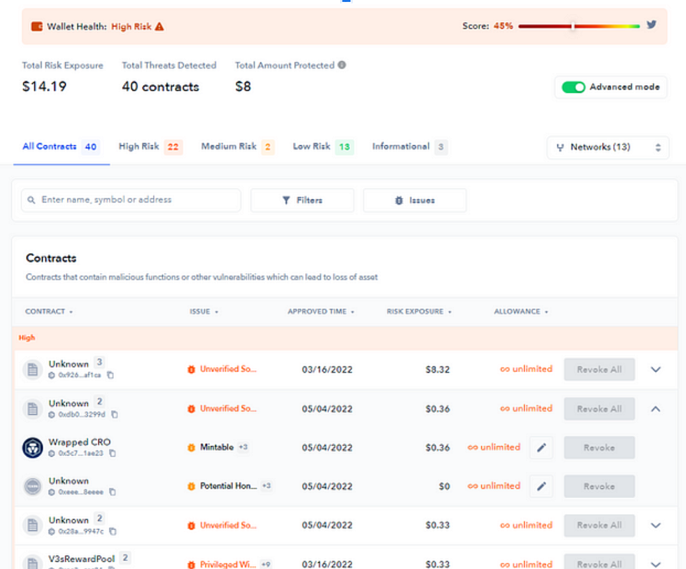Focus the name, symbol or address search field
The height and width of the screenshot is (569, 686).
131,200
